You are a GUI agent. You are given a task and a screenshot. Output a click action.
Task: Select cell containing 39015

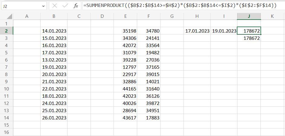[149, 74]
